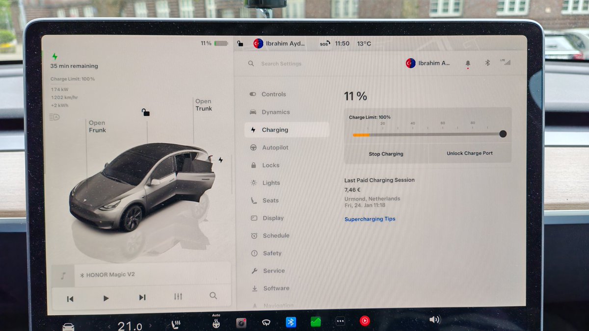Tap the 11:50 clock in the status bar
The image size is (589, 331).
coord(342,44)
